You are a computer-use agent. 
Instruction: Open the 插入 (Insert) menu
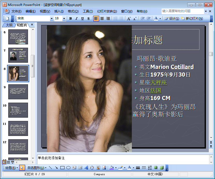(59, 11)
